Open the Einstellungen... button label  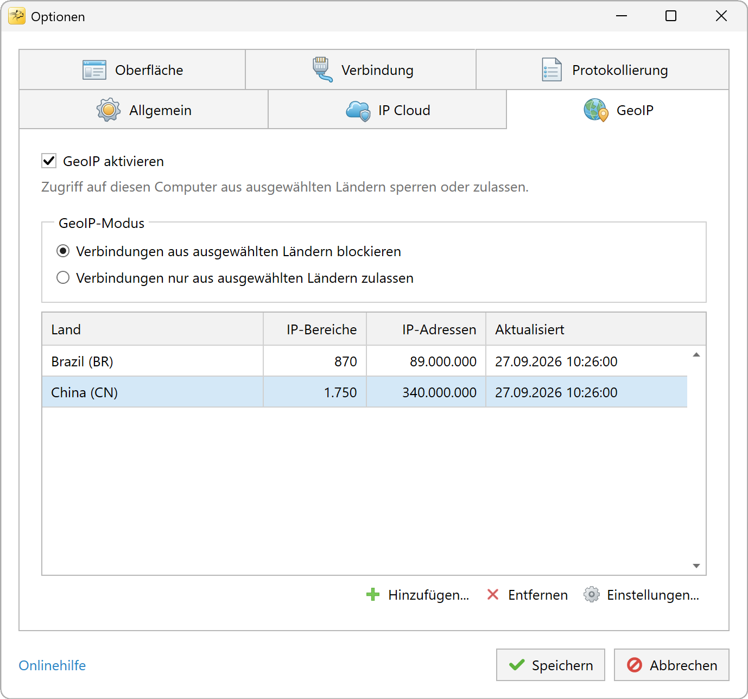click(x=653, y=595)
